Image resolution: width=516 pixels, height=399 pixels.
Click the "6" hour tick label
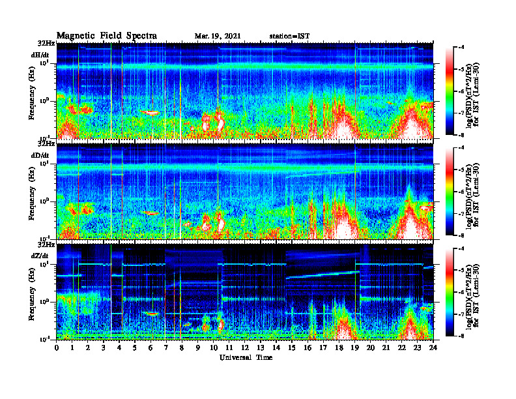tap(150, 347)
